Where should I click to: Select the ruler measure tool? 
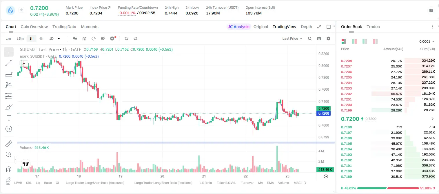click(x=9, y=144)
